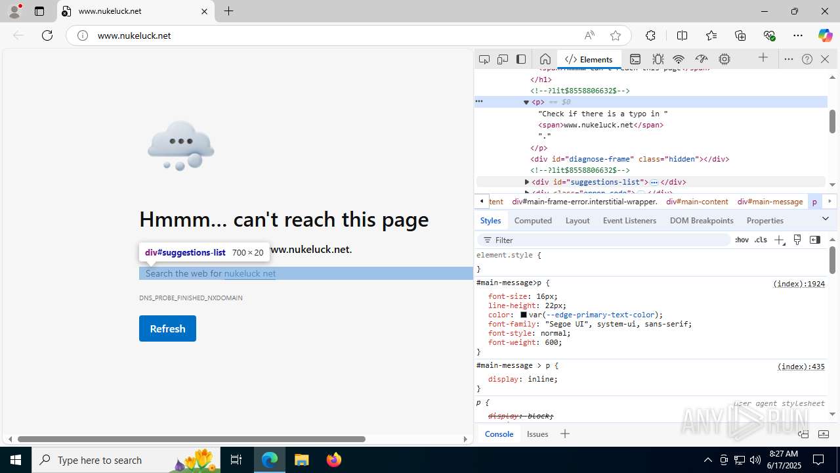Viewport: 840px width, 473px height.
Task: Switch to the Issues drawer tab
Action: tap(537, 434)
